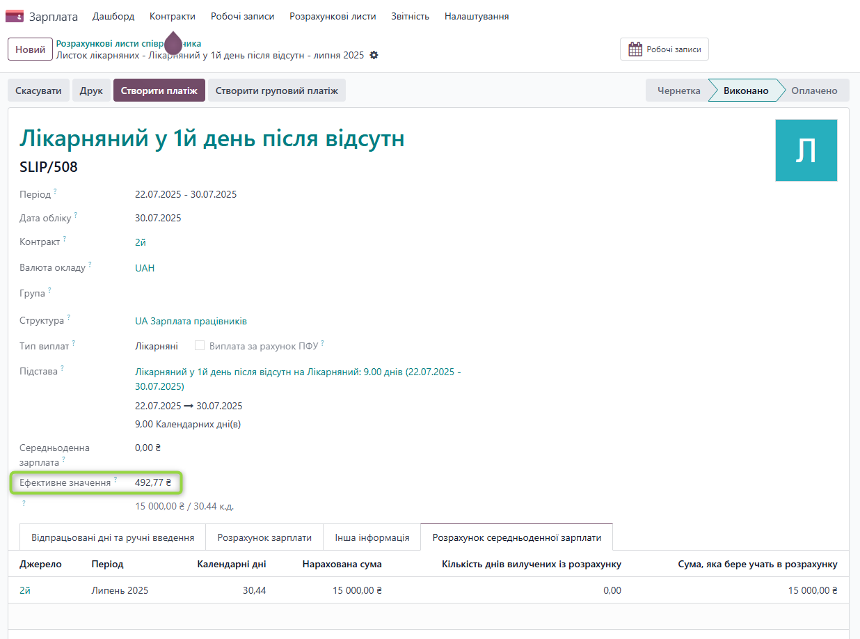The image size is (860, 639).
Task: Click help icon next to Період
Action: point(56,191)
